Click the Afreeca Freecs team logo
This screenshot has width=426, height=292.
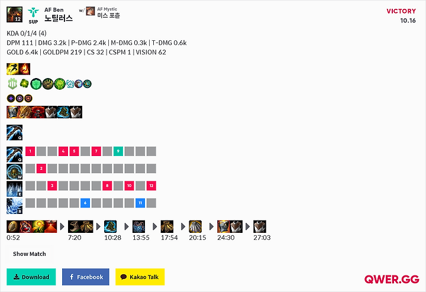(33, 12)
